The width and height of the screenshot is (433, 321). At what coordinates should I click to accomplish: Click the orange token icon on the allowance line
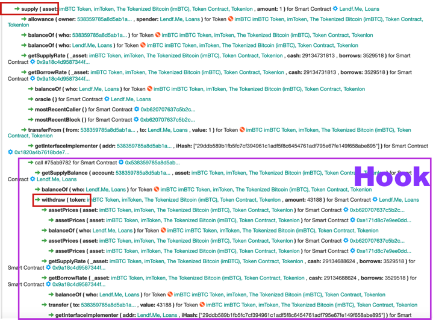(230, 19)
